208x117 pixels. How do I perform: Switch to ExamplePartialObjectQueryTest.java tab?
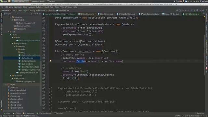[x=59, y=14]
